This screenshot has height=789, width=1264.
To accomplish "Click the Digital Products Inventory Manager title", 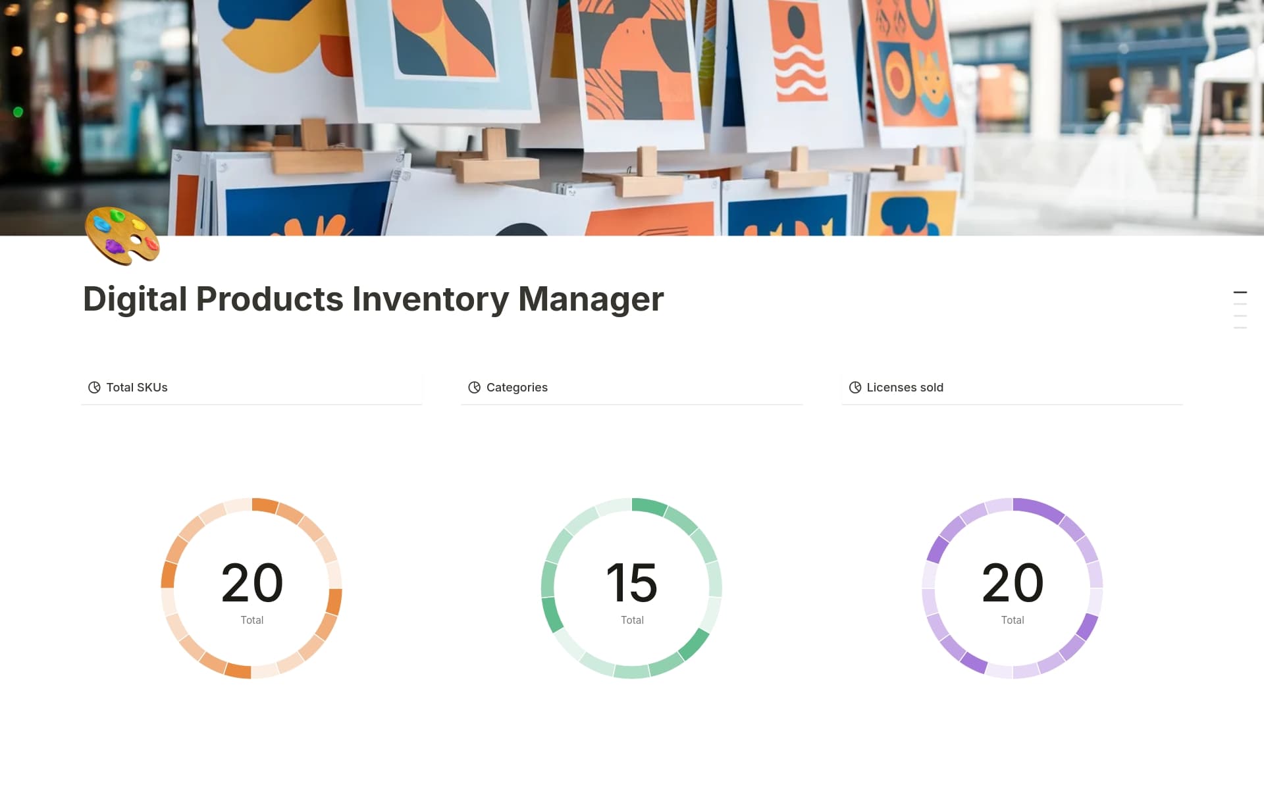I will [373, 299].
